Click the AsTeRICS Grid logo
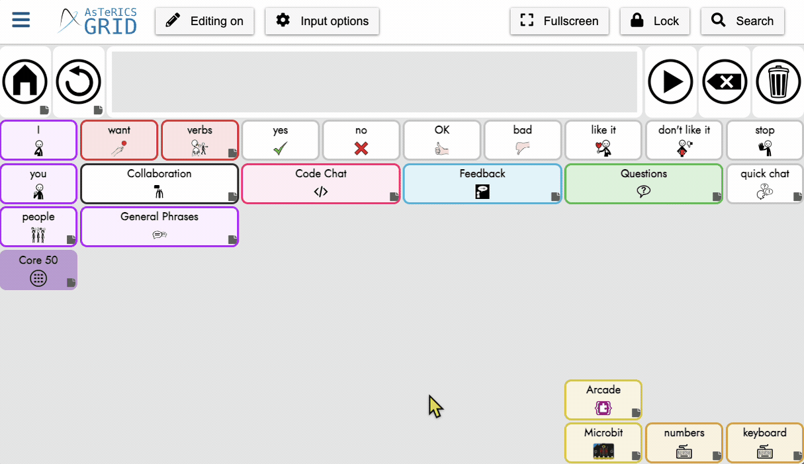 click(98, 21)
